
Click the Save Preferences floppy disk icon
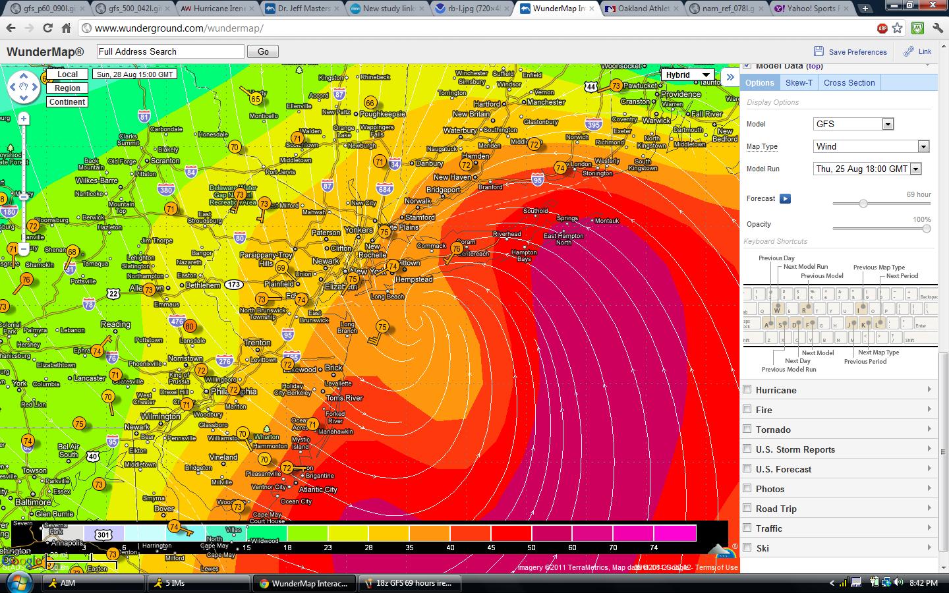tap(819, 51)
